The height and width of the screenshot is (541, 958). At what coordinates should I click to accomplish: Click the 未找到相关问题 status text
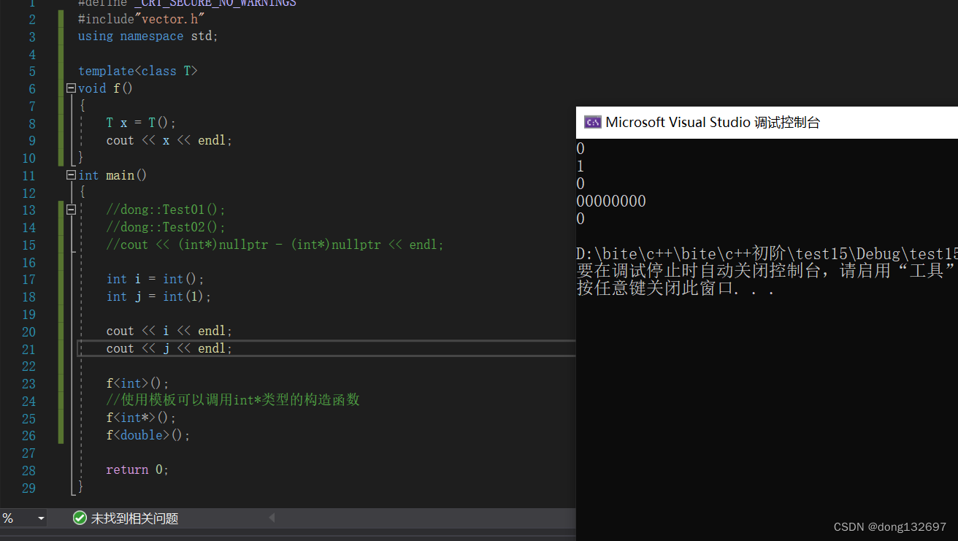pyautogui.click(x=134, y=518)
